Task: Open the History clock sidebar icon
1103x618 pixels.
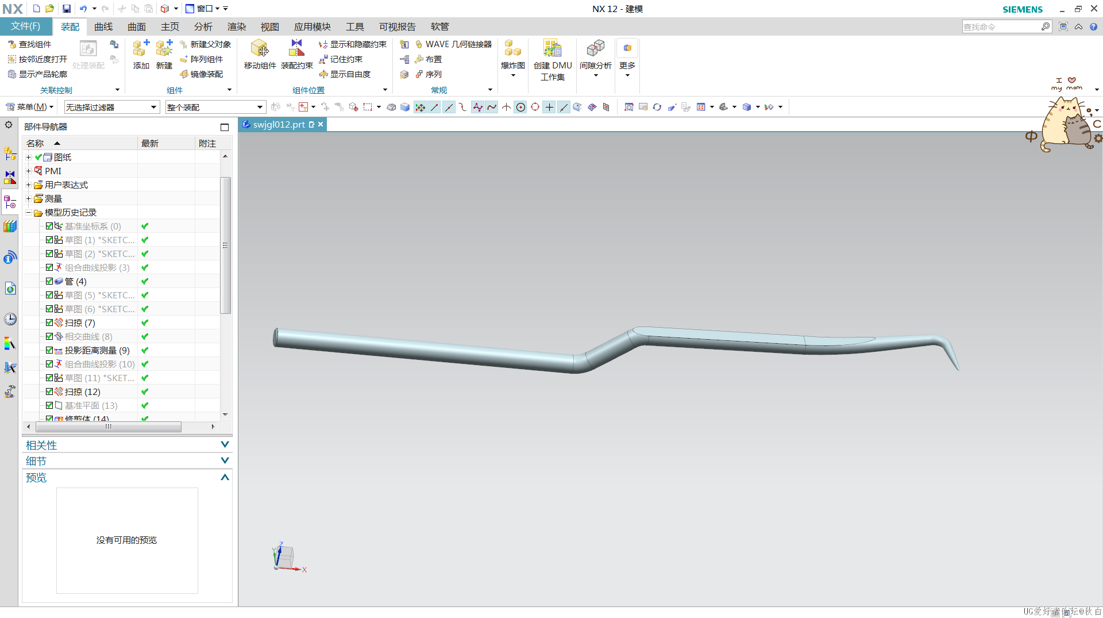Action: (10, 319)
